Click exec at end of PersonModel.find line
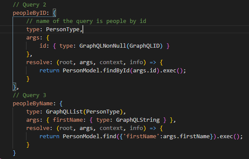Viewport: 249px width, 159px height. click(x=226, y=136)
